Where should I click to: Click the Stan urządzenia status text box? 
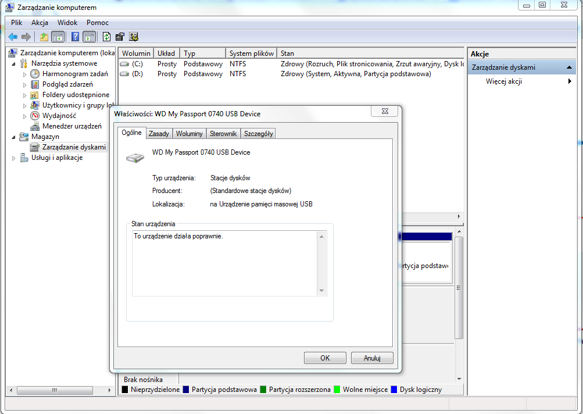[230, 263]
